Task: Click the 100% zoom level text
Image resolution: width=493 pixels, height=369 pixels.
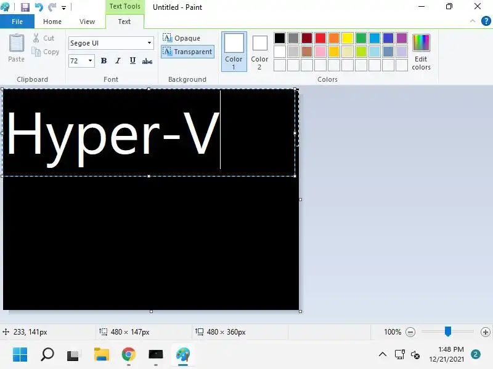Action: (393, 332)
